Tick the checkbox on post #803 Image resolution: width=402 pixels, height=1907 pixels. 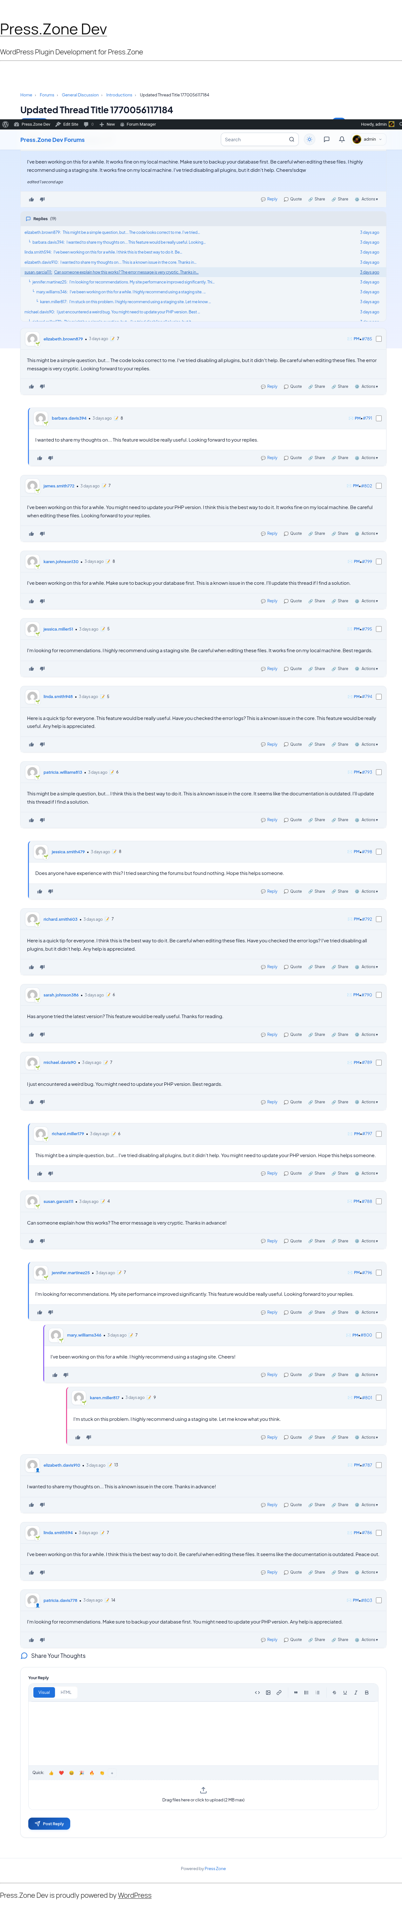[378, 1601]
